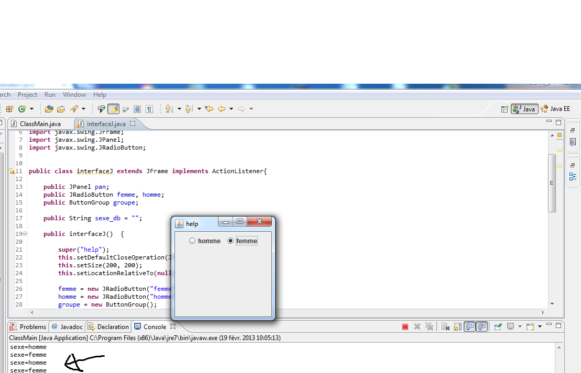
Task: Toggle Scroll Lock in the Console
Action: click(456, 326)
